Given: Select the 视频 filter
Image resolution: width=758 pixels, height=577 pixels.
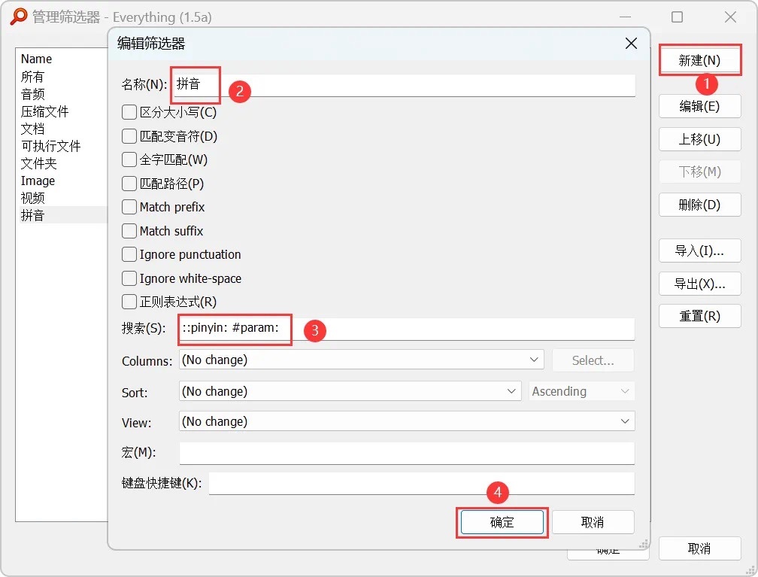Looking at the screenshot, I should (32, 198).
